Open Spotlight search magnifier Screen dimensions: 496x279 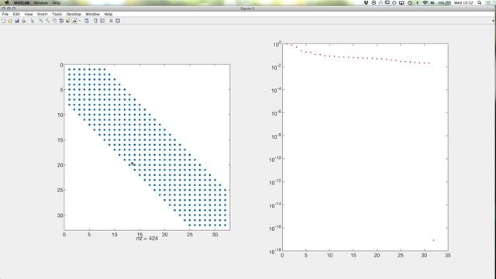pyautogui.click(x=480, y=2)
